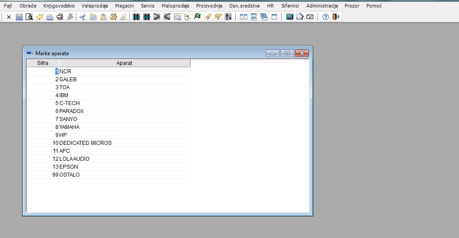
Task: Click the tree structure icon
Action: [187, 17]
